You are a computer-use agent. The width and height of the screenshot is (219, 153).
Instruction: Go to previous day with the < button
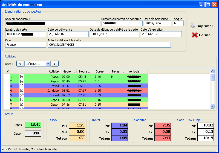(x=20, y=64)
